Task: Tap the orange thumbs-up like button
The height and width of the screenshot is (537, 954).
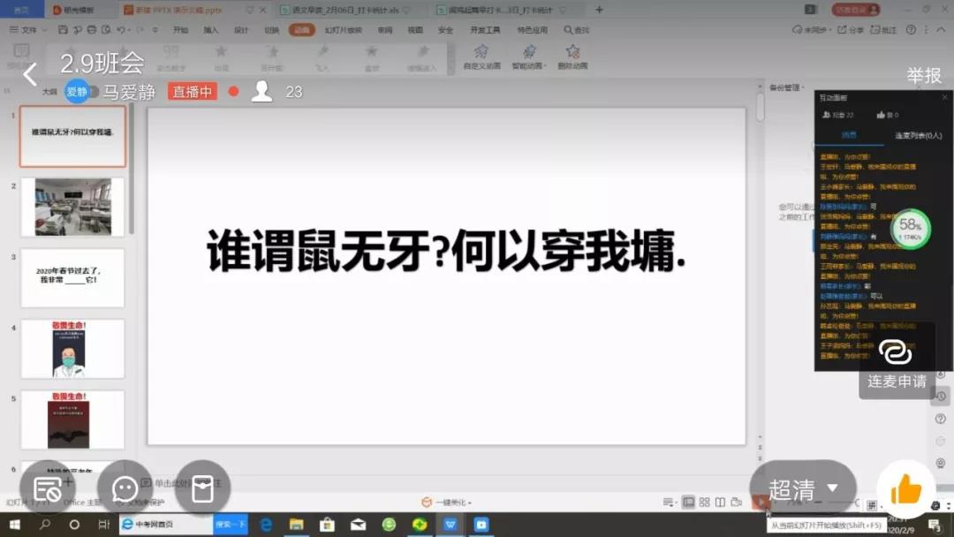Action: point(905,489)
